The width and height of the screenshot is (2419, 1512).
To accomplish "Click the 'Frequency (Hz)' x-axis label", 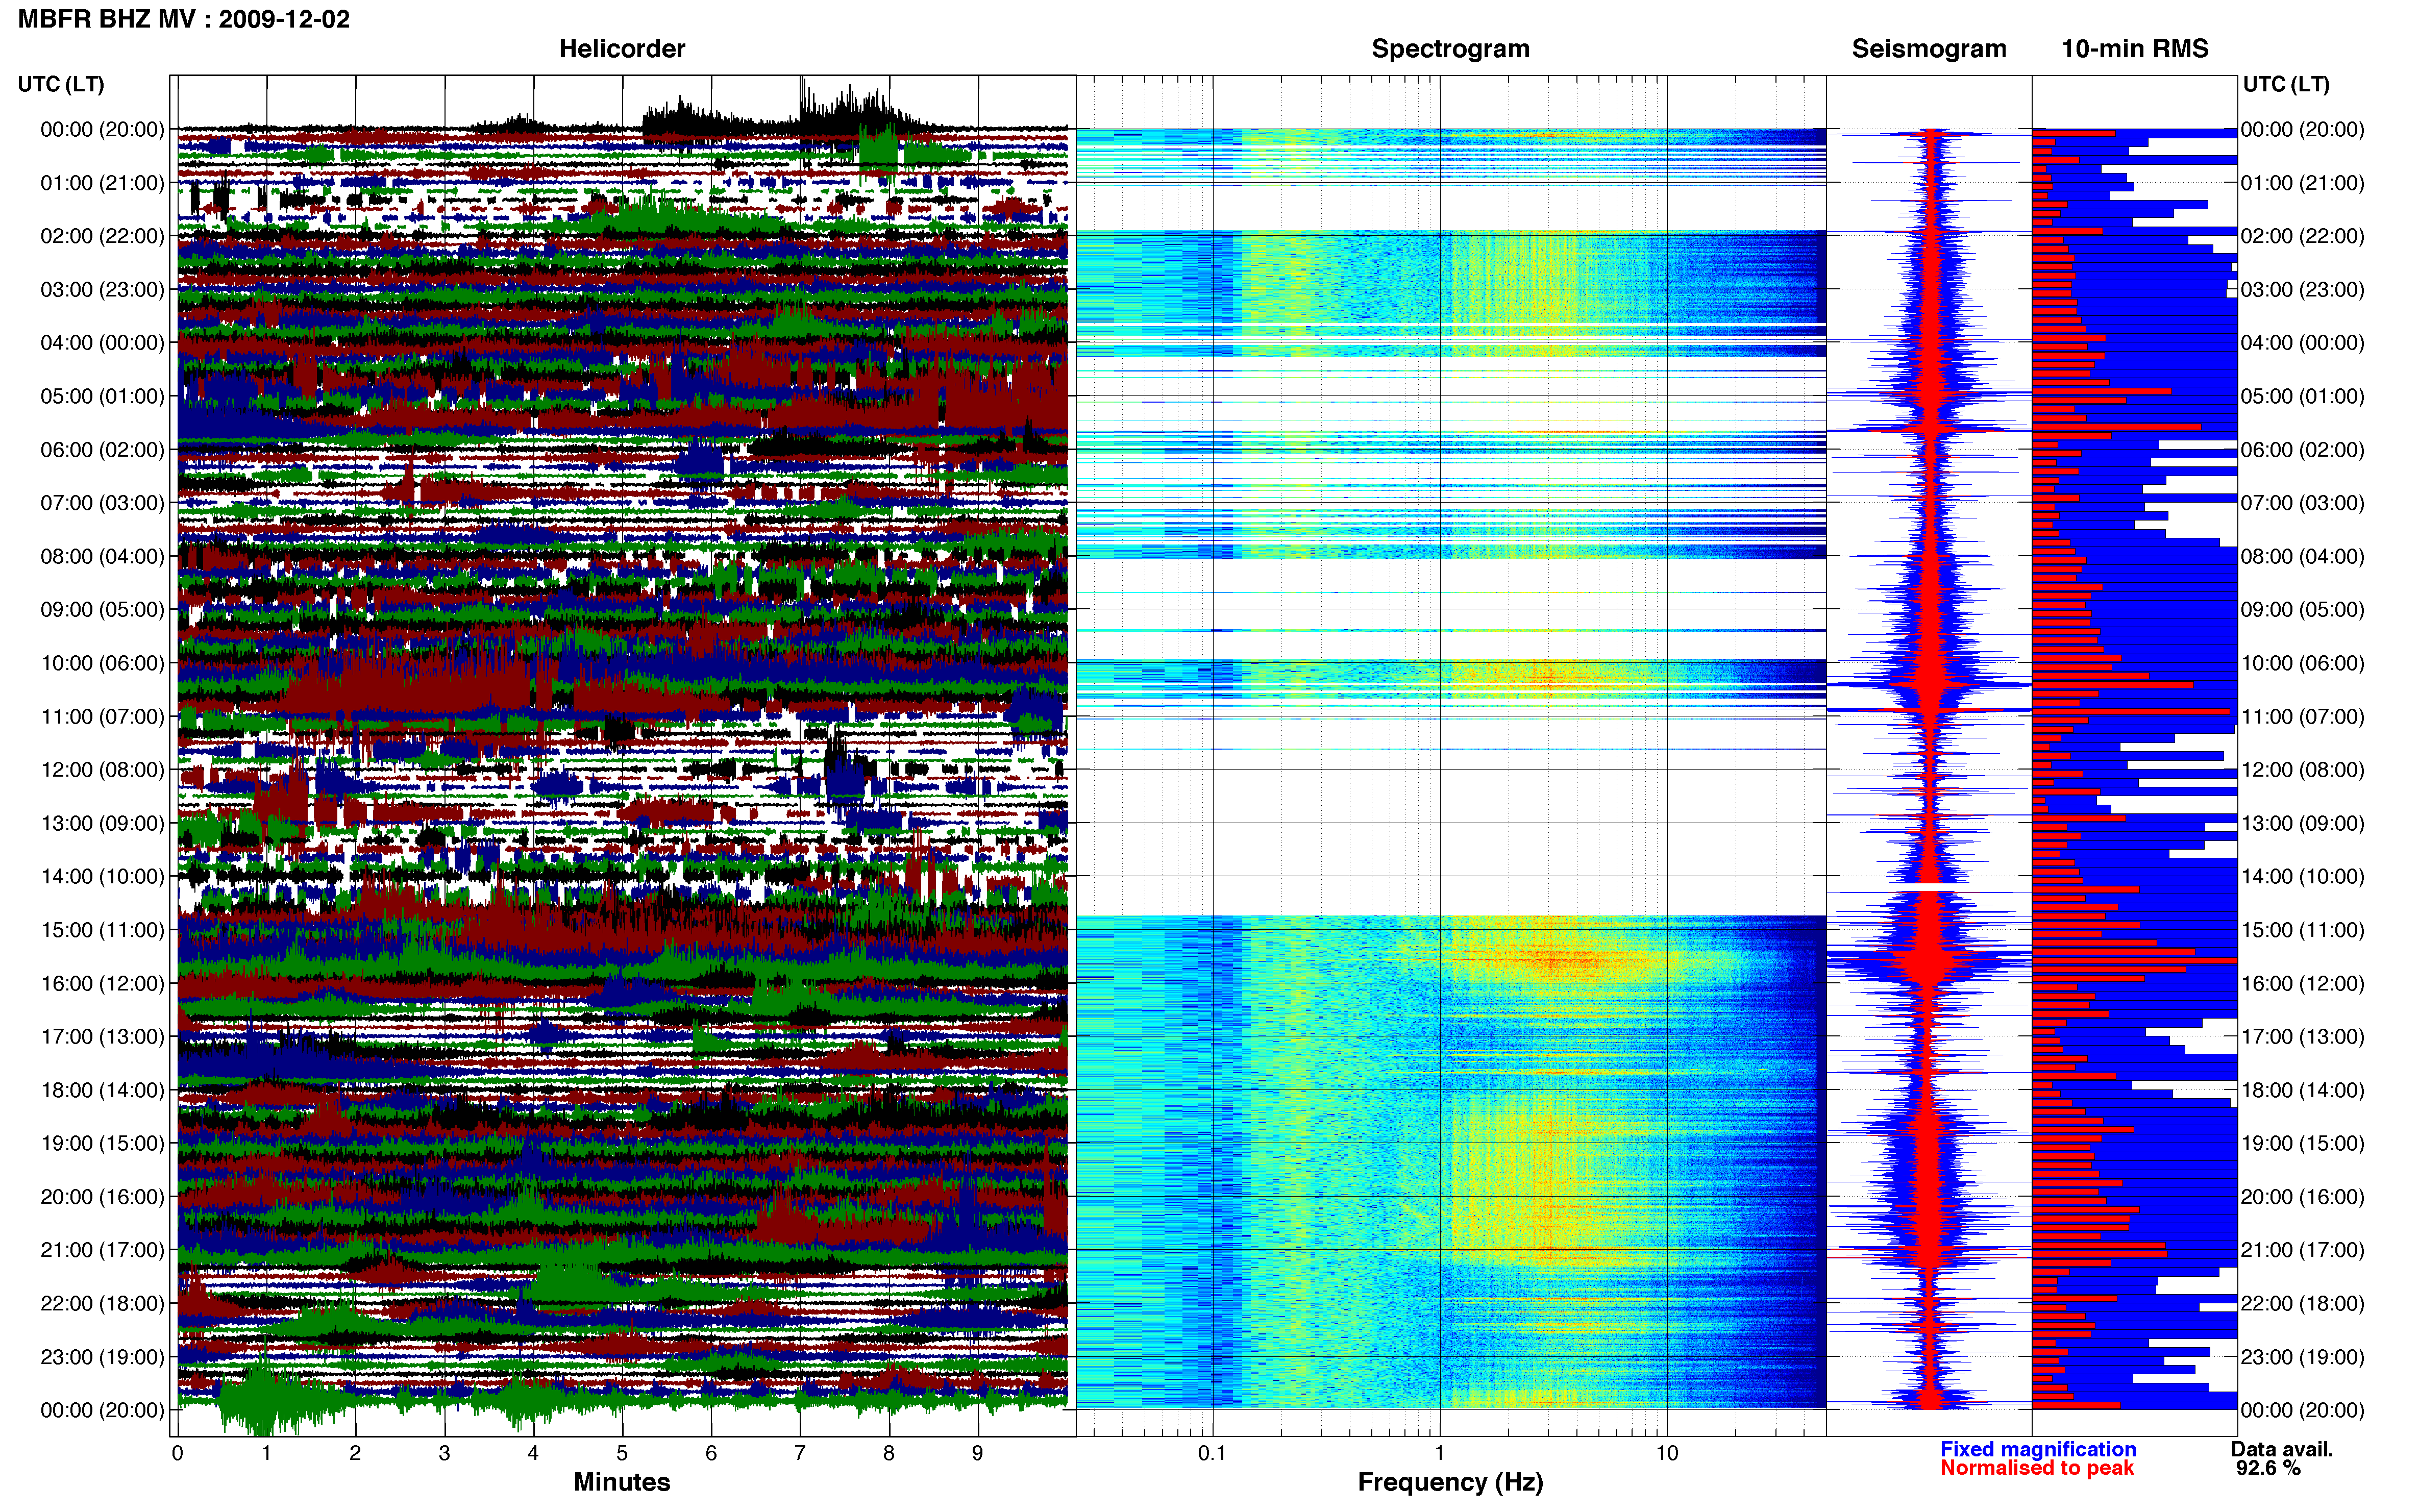I will coord(1450,1482).
